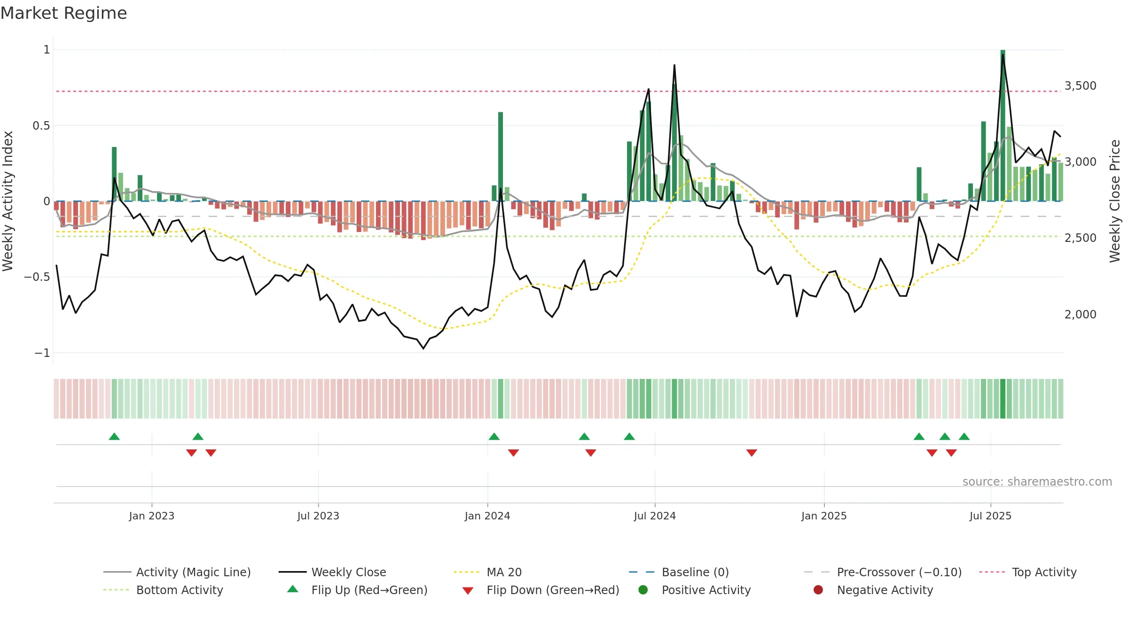Click the first green flip-up marker before Jan 2023
This screenshot has width=1128, height=634.
coord(114,436)
